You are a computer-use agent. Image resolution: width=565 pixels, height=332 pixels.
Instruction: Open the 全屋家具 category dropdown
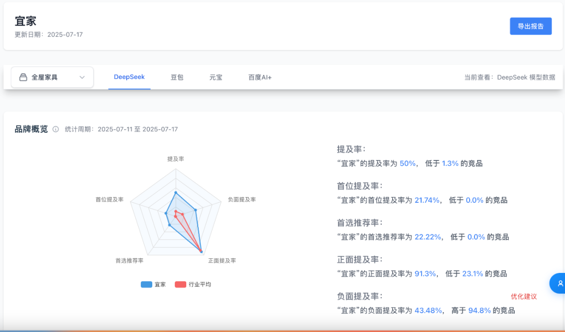(52, 77)
